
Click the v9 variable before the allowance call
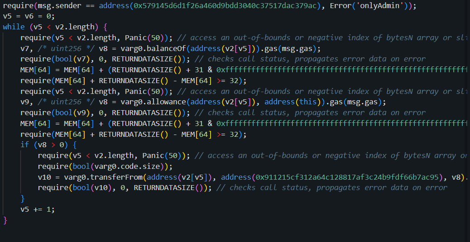tap(26, 102)
